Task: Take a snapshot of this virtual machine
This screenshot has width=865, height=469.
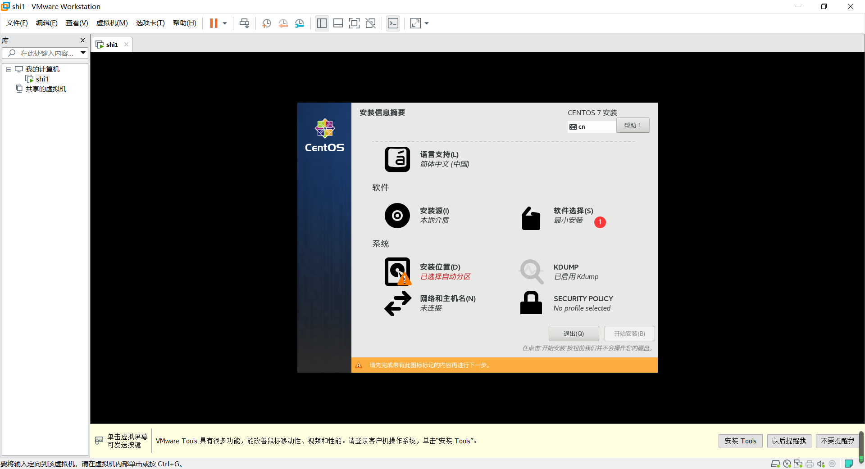Action: click(267, 23)
